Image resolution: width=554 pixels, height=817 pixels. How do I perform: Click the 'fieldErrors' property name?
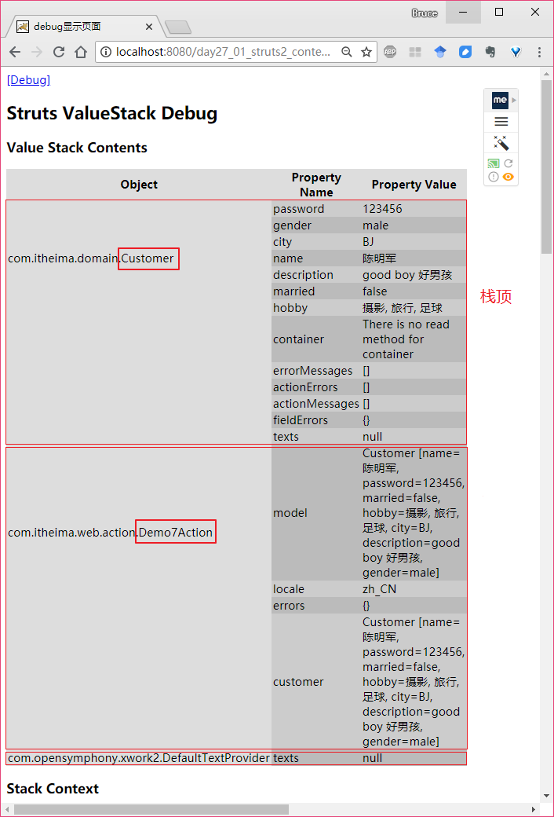301,420
